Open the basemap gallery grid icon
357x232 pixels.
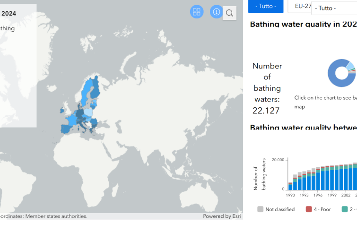pos(197,12)
